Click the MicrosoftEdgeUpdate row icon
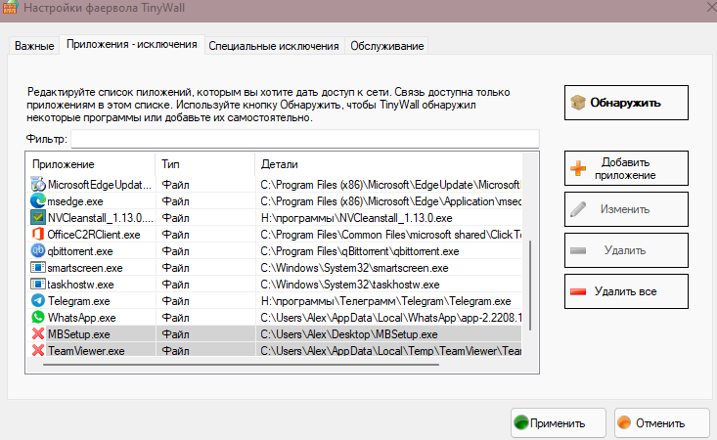This screenshot has width=717, height=440. (x=38, y=185)
